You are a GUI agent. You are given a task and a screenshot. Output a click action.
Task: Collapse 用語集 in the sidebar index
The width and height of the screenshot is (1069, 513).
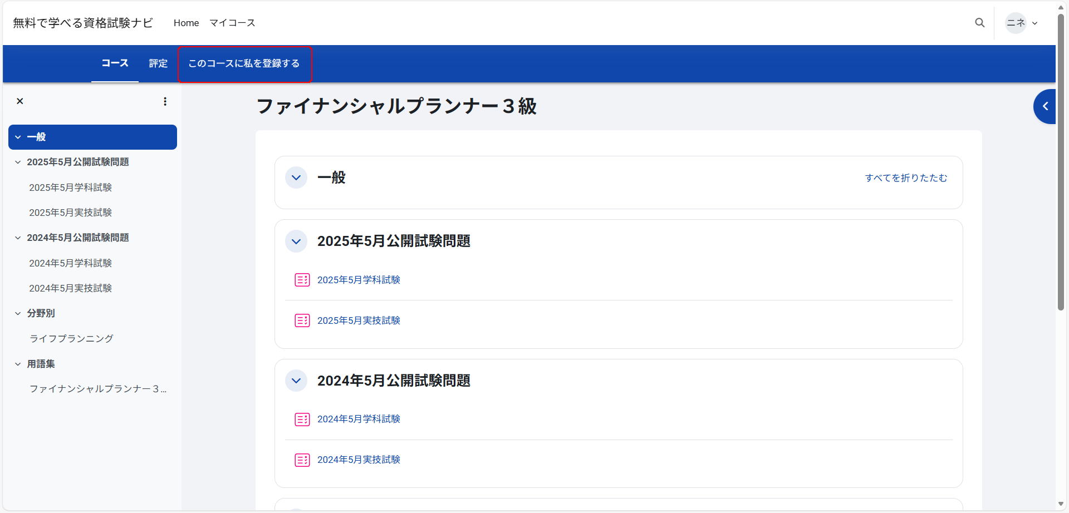18,364
